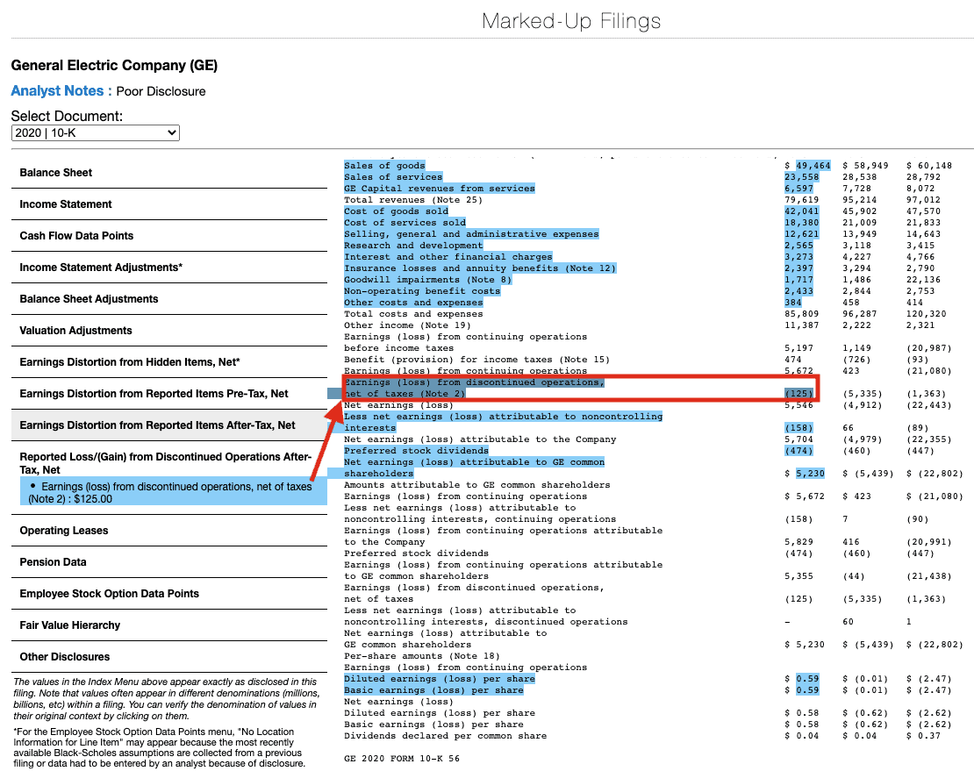
Task: Click highlighted Sales of goods line item
Action: click(384, 166)
